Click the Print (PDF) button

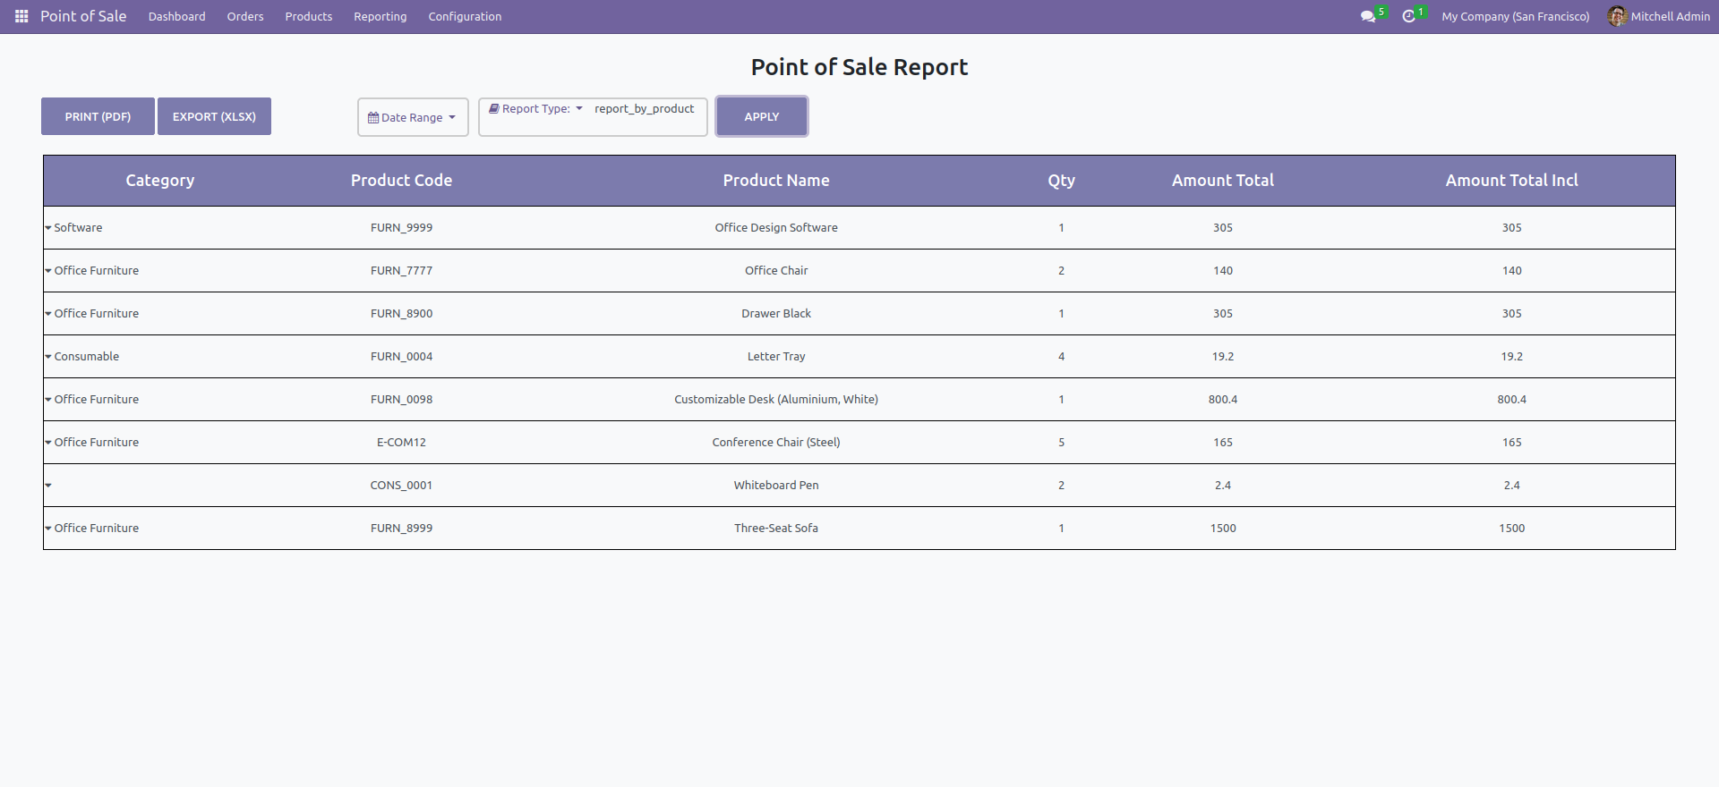coord(98,117)
